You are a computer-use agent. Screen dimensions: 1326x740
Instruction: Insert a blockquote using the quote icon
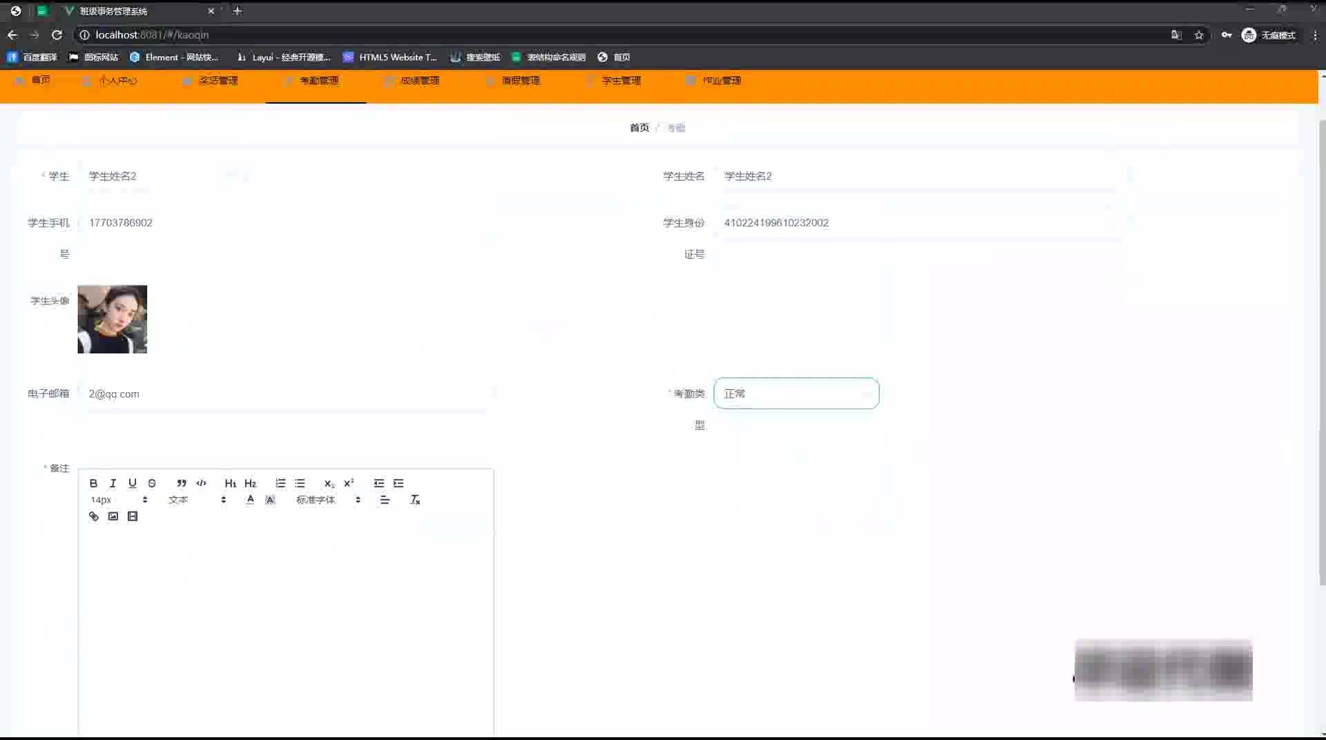click(182, 483)
